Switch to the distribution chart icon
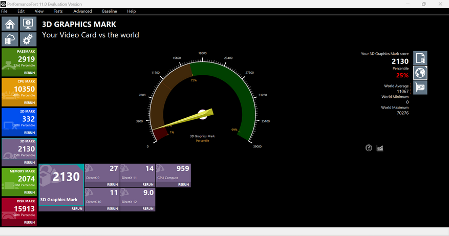 coord(380,148)
